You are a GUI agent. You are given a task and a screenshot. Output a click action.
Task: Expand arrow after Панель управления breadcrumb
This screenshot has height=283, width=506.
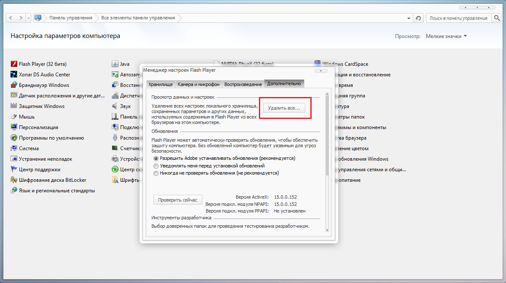(x=97, y=18)
